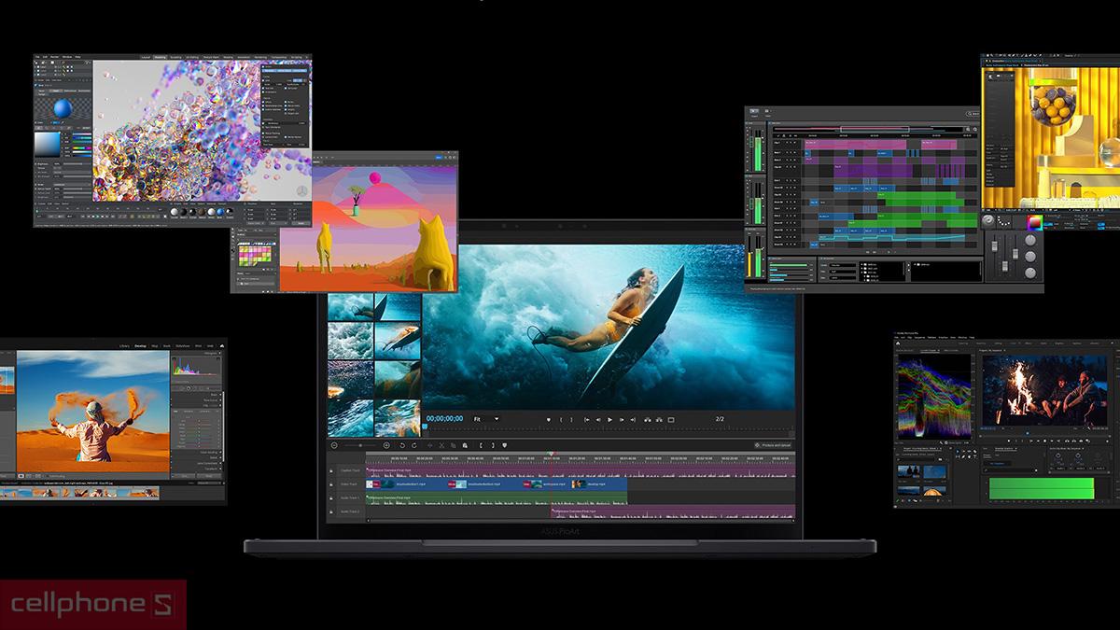Open the Fit zoom dropdown under the preview
The width and height of the screenshot is (1120, 630).
click(485, 419)
